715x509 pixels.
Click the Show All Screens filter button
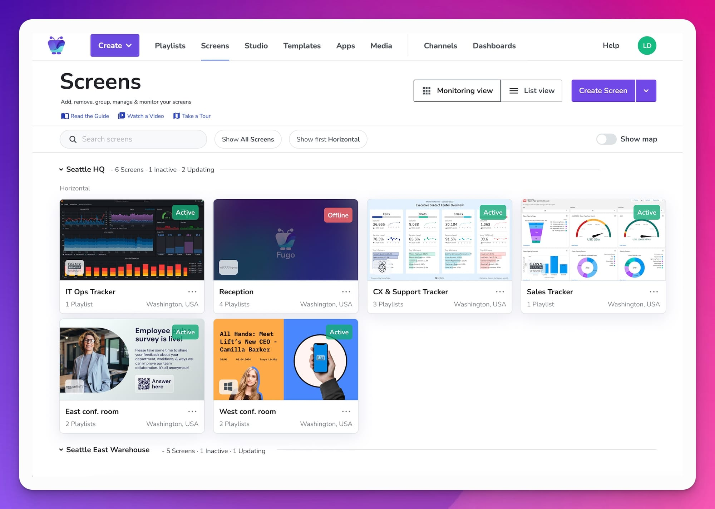[x=248, y=139]
